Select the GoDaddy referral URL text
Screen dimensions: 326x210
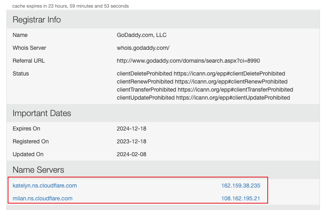tap(188, 61)
